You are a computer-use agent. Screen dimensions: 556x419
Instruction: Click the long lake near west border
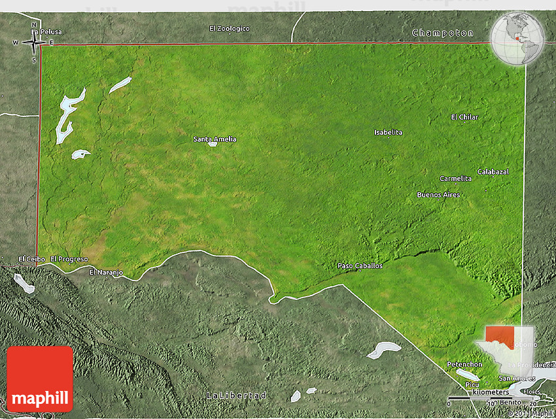pyautogui.click(x=68, y=115)
